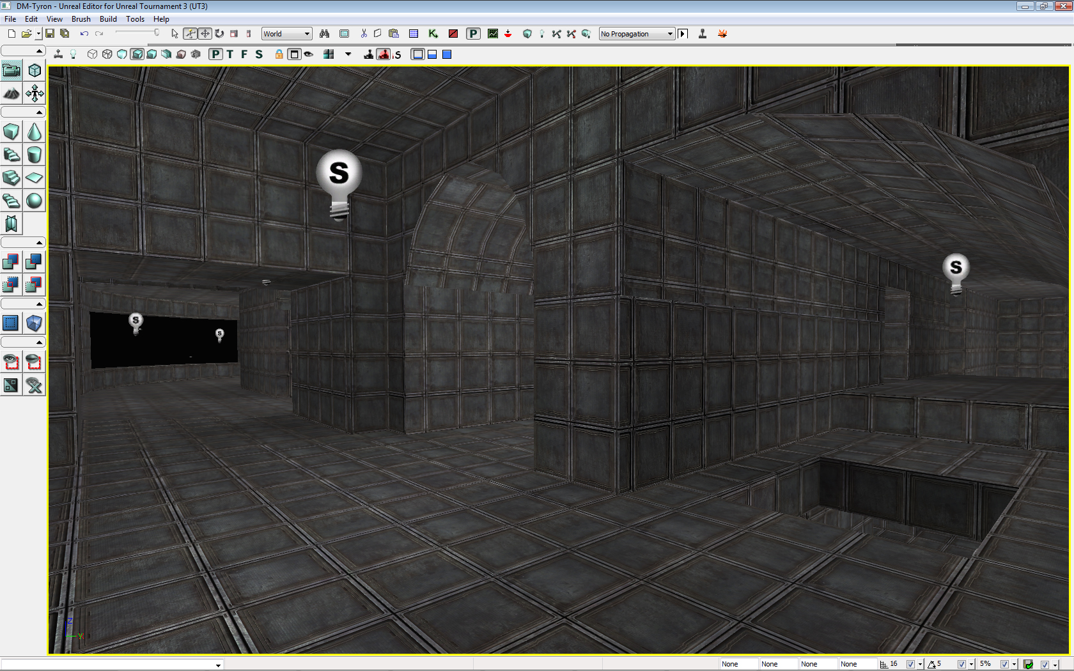Toggle viewport realtime joystick button
The image size is (1074, 671).
tap(58, 54)
